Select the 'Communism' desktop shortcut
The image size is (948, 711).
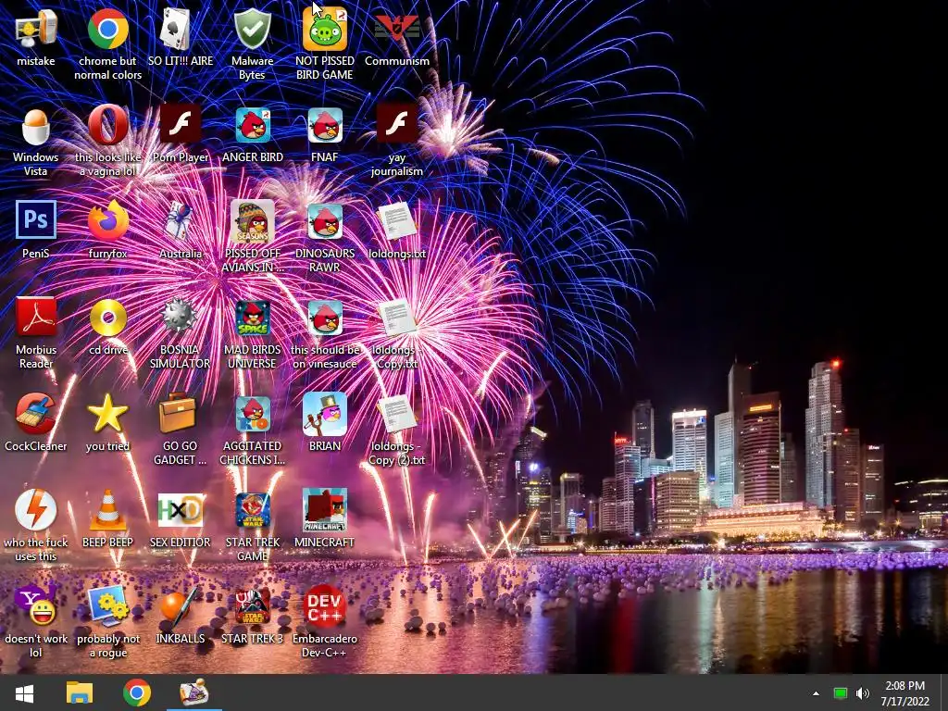coord(396,29)
